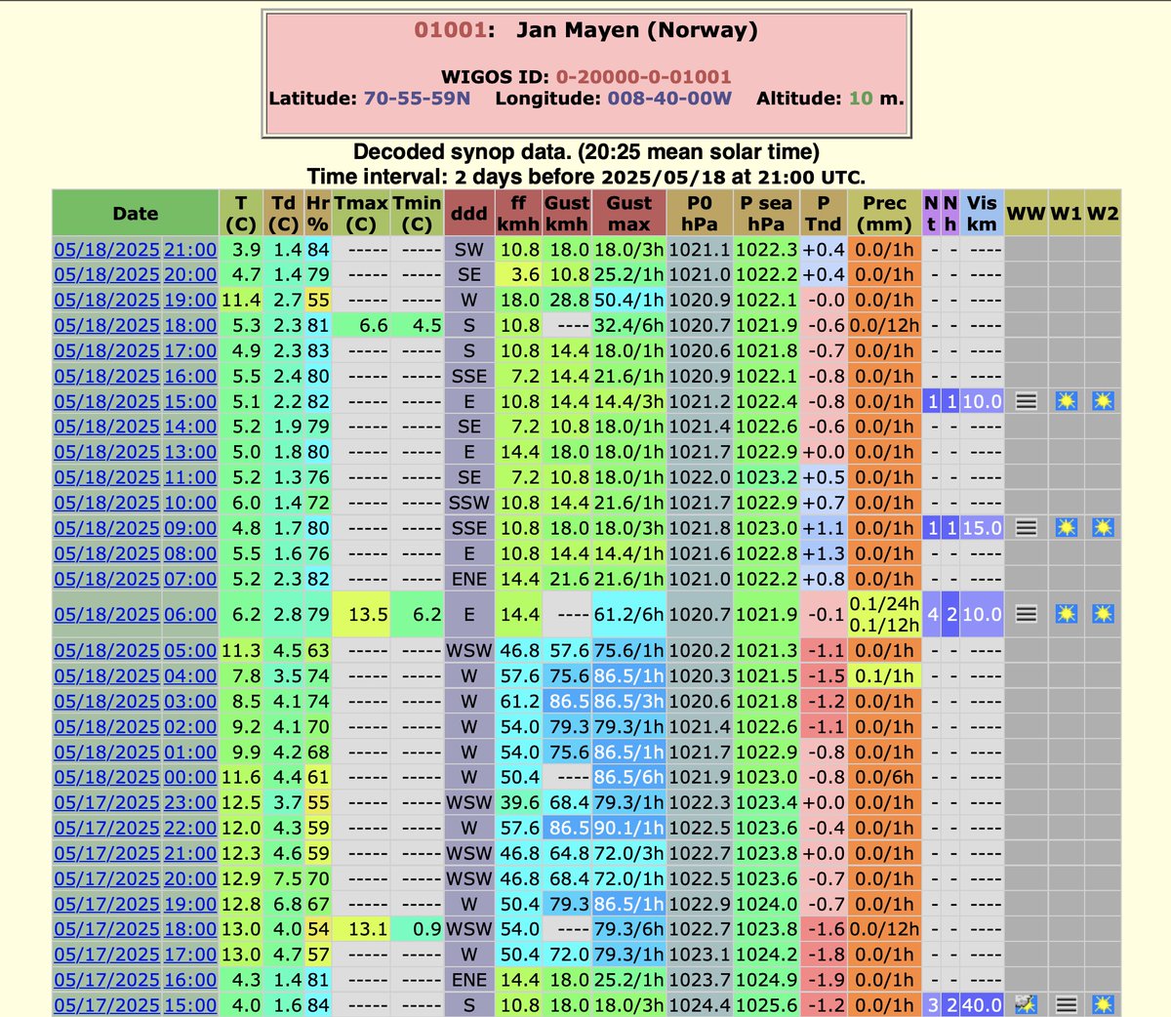1171x1017 pixels.
Task: Click the P Tnd column header
Action: click(823, 214)
